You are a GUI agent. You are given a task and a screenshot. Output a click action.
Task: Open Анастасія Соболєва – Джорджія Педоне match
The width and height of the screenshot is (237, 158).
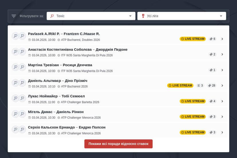point(78,50)
